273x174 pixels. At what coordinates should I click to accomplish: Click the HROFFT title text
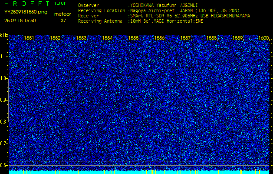pos(27,3)
